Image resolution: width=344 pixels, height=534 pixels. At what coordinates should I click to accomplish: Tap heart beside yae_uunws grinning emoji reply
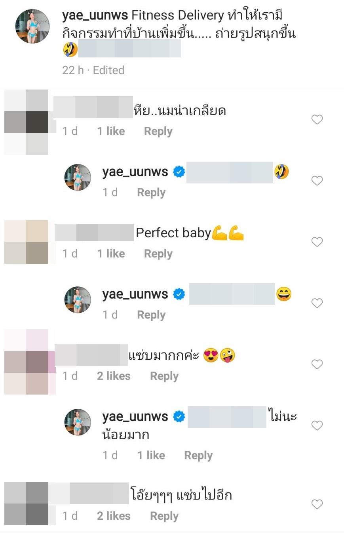[x=317, y=303]
